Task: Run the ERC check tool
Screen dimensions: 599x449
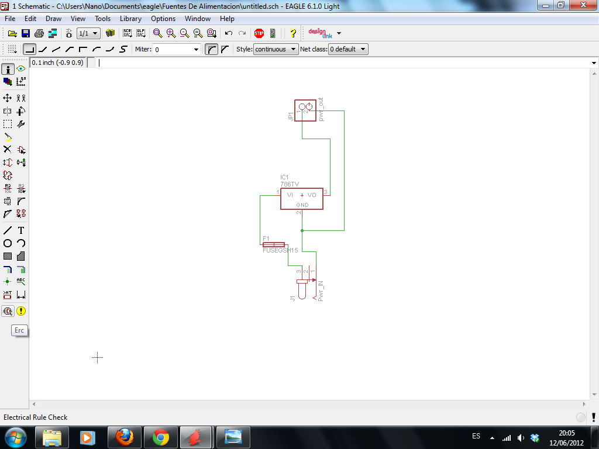Action: click(8, 311)
